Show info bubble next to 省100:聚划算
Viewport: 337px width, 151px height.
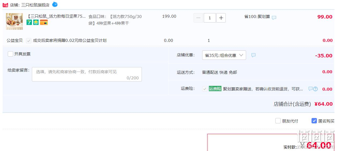(x=274, y=18)
